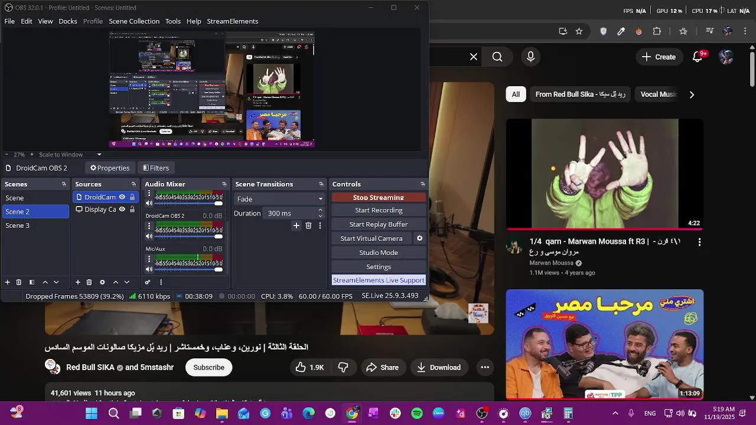The image size is (756, 425).
Task: Remove selected scene with Scenes trash icon
Action: [19, 282]
